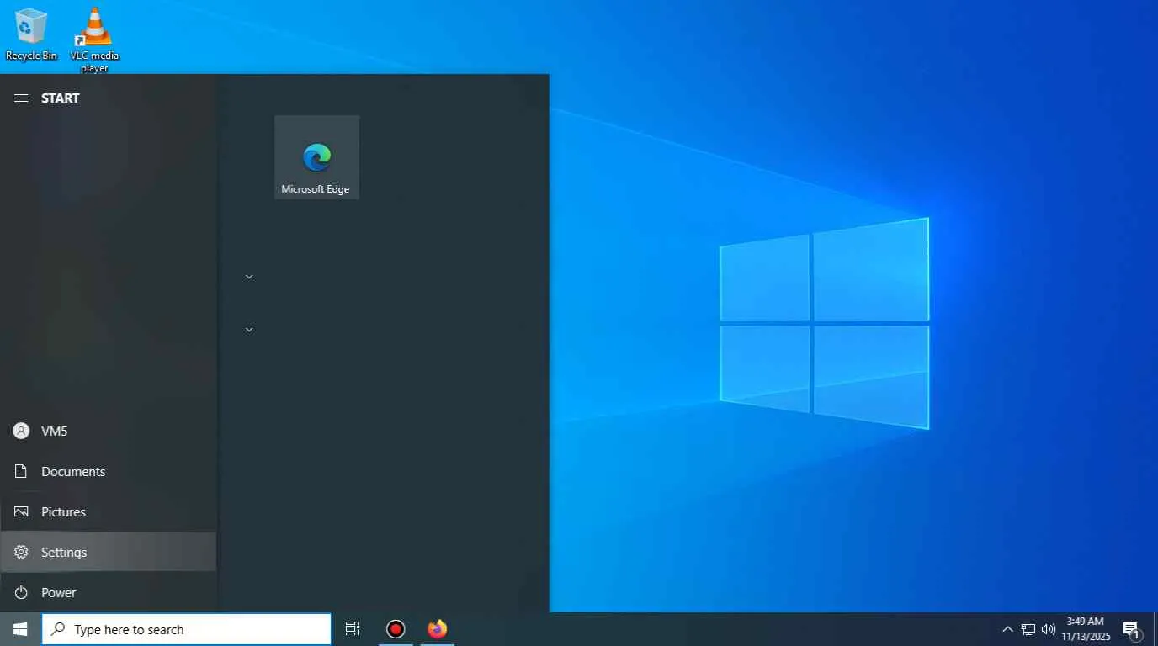Switch to Firefox on the taskbar

click(x=437, y=629)
